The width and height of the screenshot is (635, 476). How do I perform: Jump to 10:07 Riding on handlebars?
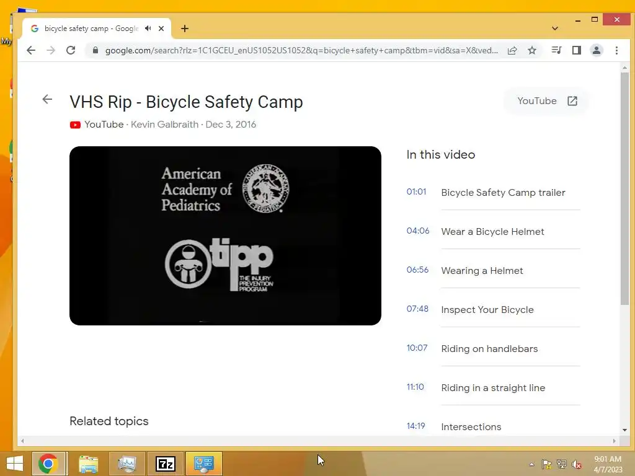pyautogui.click(x=493, y=348)
